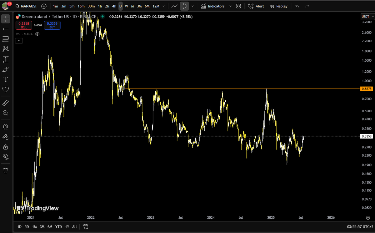375x233 pixels.
Task: Click the current price 0.3359 label
Action: [x=366, y=136]
